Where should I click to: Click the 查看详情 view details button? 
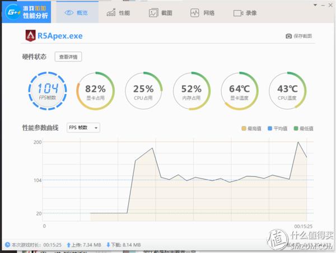[x=68, y=57]
